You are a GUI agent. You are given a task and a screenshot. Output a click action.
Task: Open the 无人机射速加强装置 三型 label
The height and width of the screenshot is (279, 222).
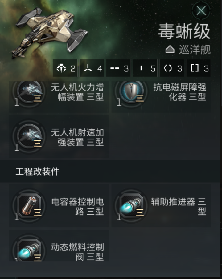pyautogui.click(x=77, y=138)
